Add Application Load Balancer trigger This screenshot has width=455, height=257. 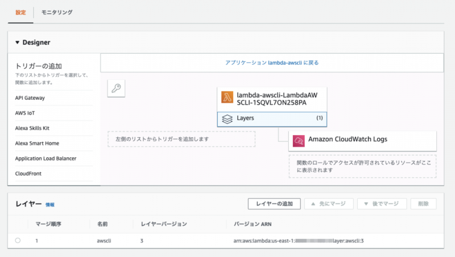pos(46,158)
